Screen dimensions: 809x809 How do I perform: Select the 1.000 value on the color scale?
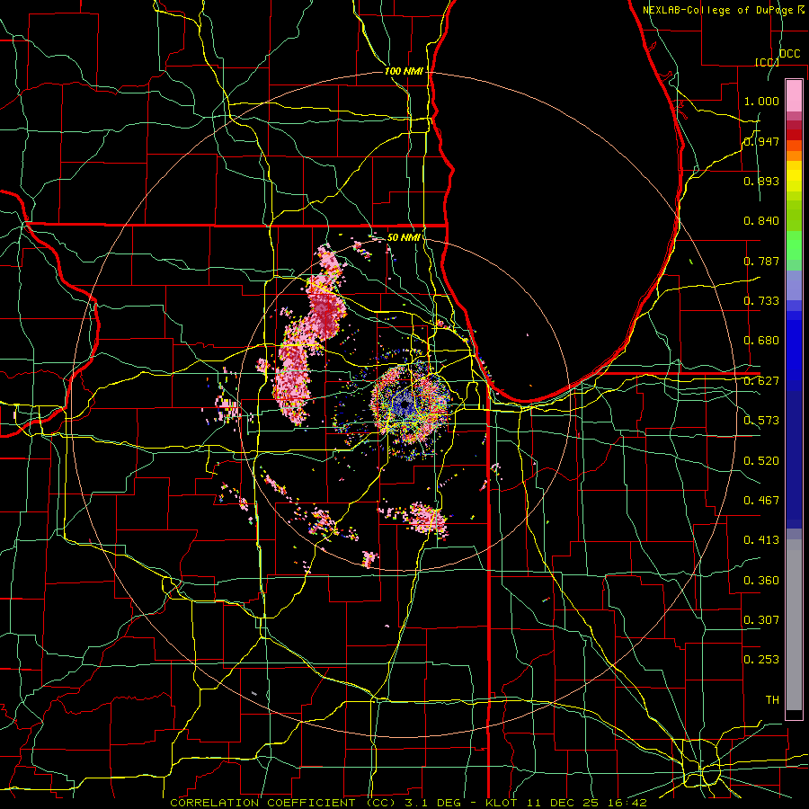[x=761, y=101]
